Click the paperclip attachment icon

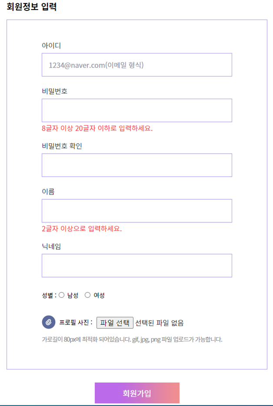[x=49, y=322]
